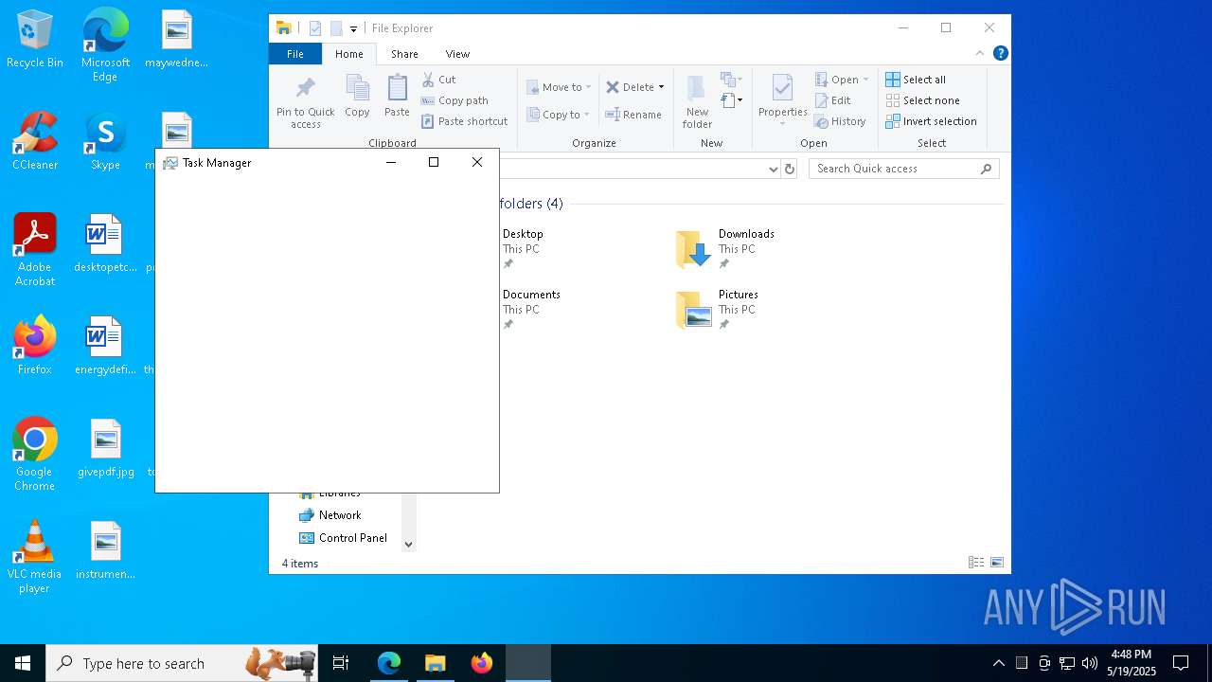Image resolution: width=1212 pixels, height=682 pixels.
Task: Click Invert selection in ribbon
Action: tap(931, 121)
